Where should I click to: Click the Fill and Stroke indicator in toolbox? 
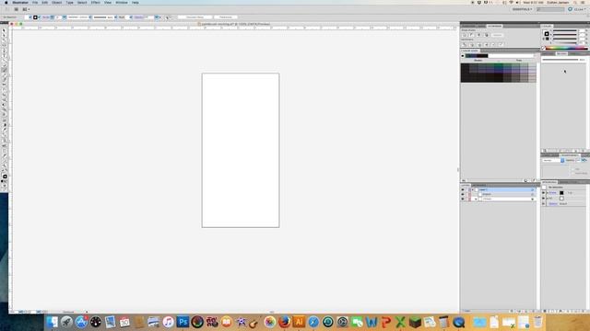5,176
